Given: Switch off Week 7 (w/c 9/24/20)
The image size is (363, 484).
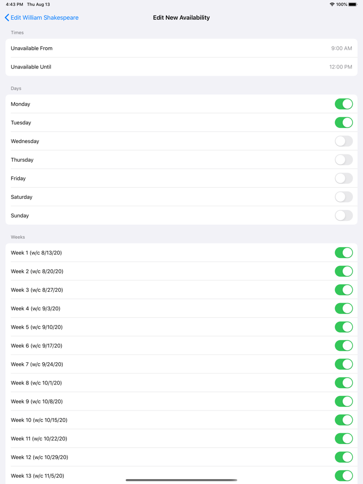Looking at the screenshot, I should 343,364.
